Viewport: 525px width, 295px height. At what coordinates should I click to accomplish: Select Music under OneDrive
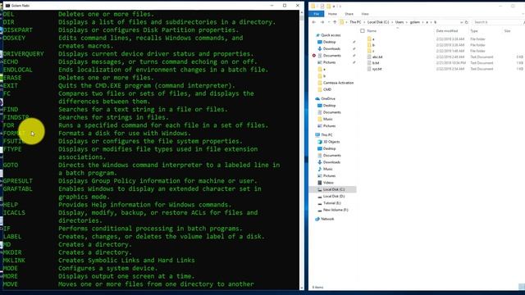point(328,119)
